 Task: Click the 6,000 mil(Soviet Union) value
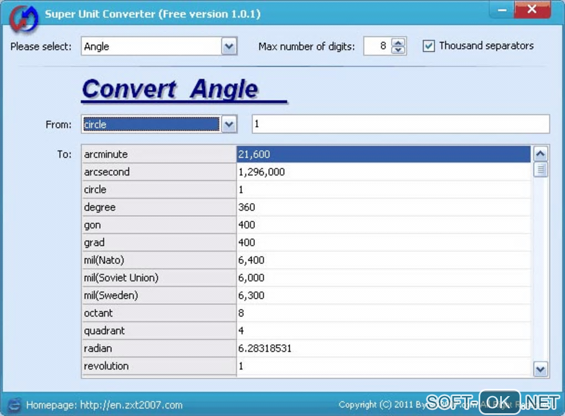pyautogui.click(x=384, y=278)
